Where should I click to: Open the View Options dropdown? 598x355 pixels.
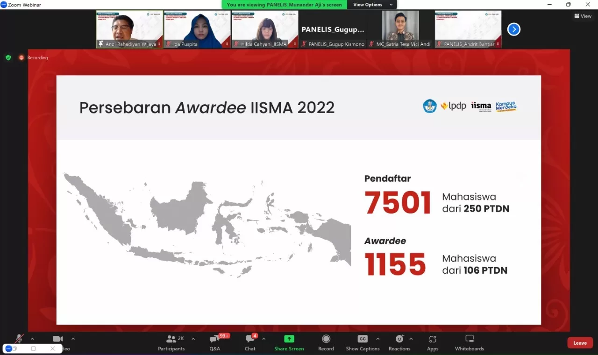pos(373,5)
